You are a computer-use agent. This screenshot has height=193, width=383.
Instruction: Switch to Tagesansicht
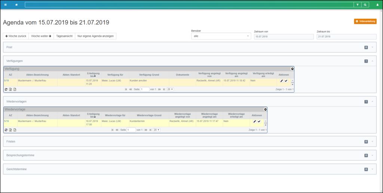pyautogui.click(x=64, y=36)
